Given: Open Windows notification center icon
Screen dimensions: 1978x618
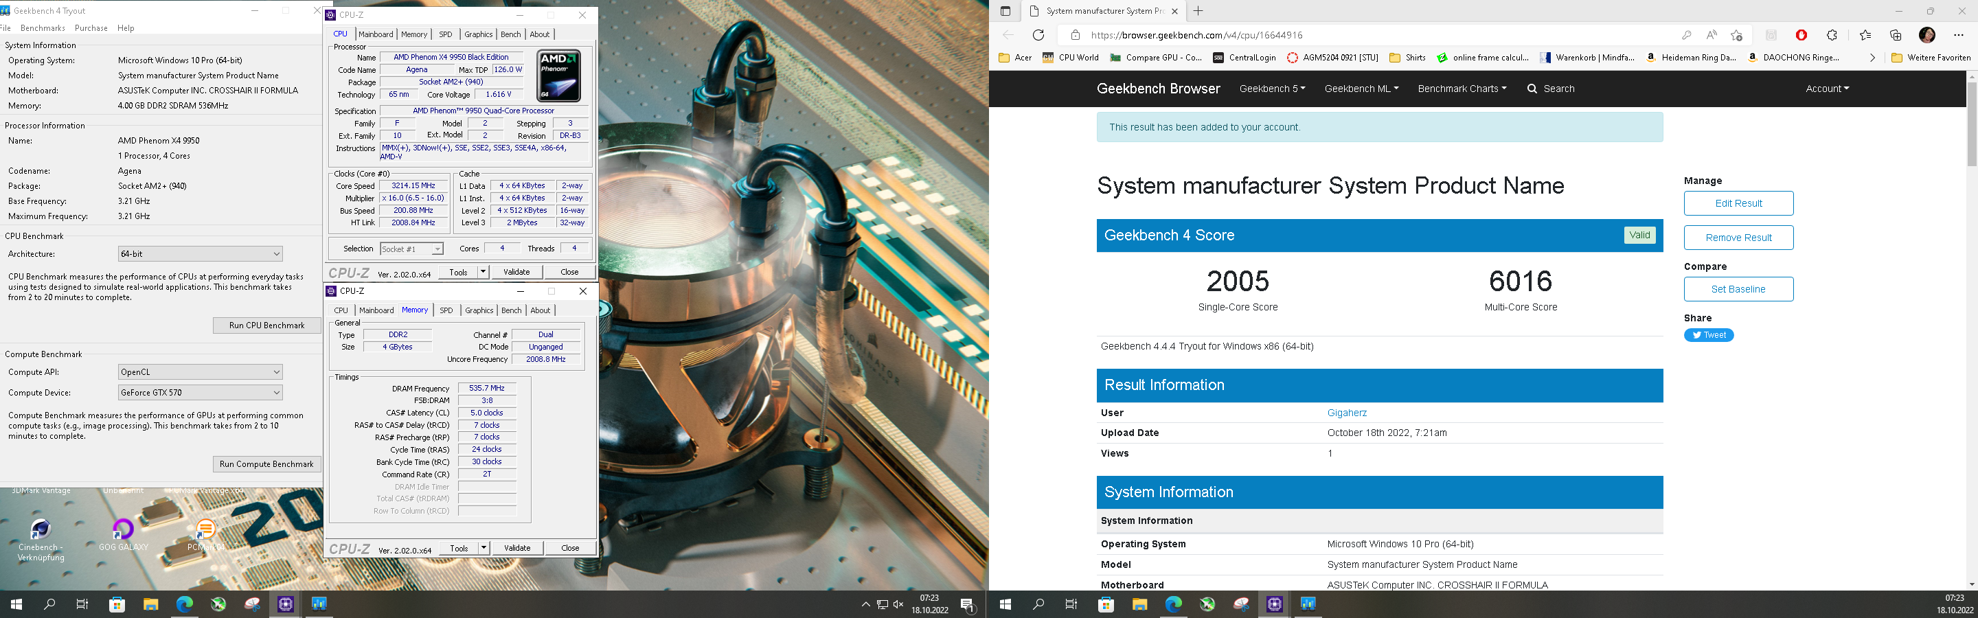Looking at the screenshot, I should pyautogui.click(x=968, y=605).
